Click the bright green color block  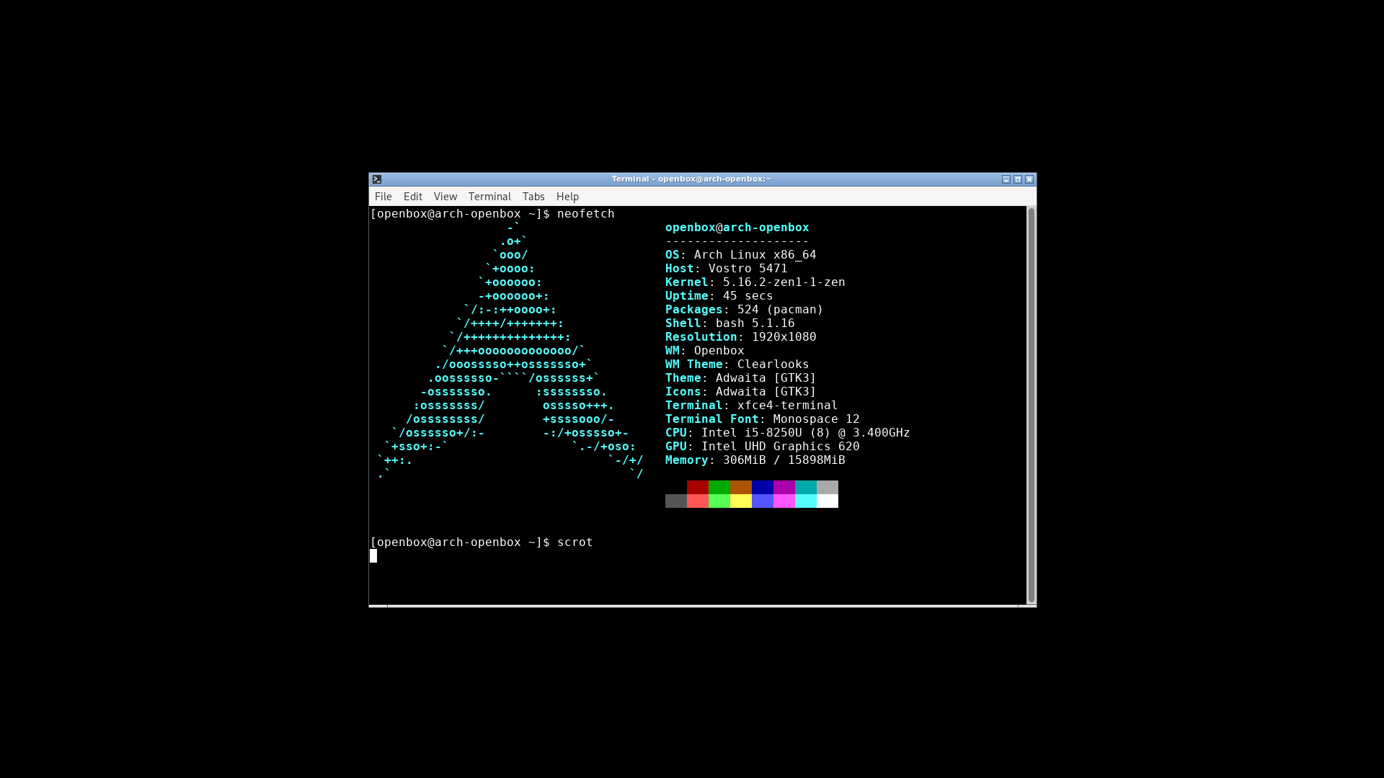coord(719,501)
